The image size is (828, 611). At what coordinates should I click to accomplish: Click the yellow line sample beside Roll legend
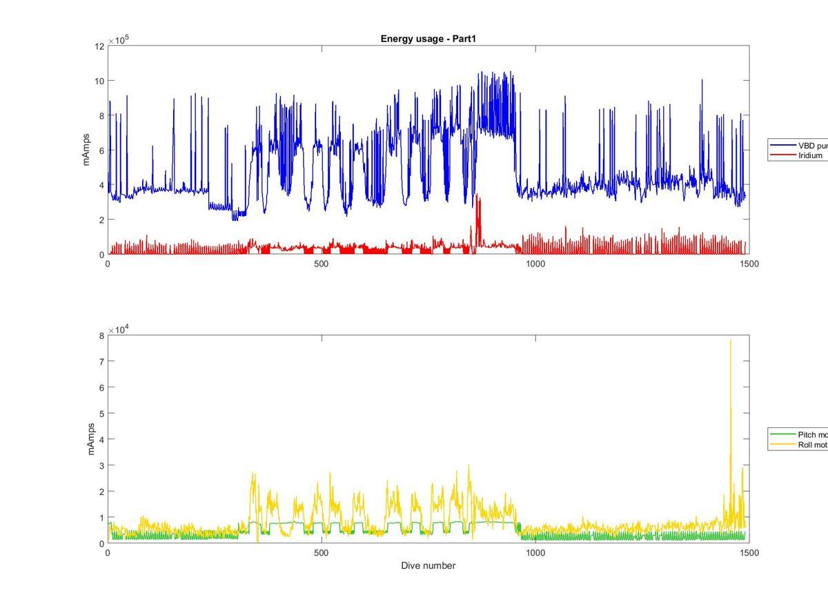[x=783, y=445]
